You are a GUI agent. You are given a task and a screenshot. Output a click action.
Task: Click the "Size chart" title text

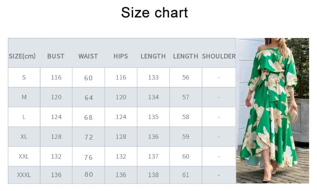154,13
